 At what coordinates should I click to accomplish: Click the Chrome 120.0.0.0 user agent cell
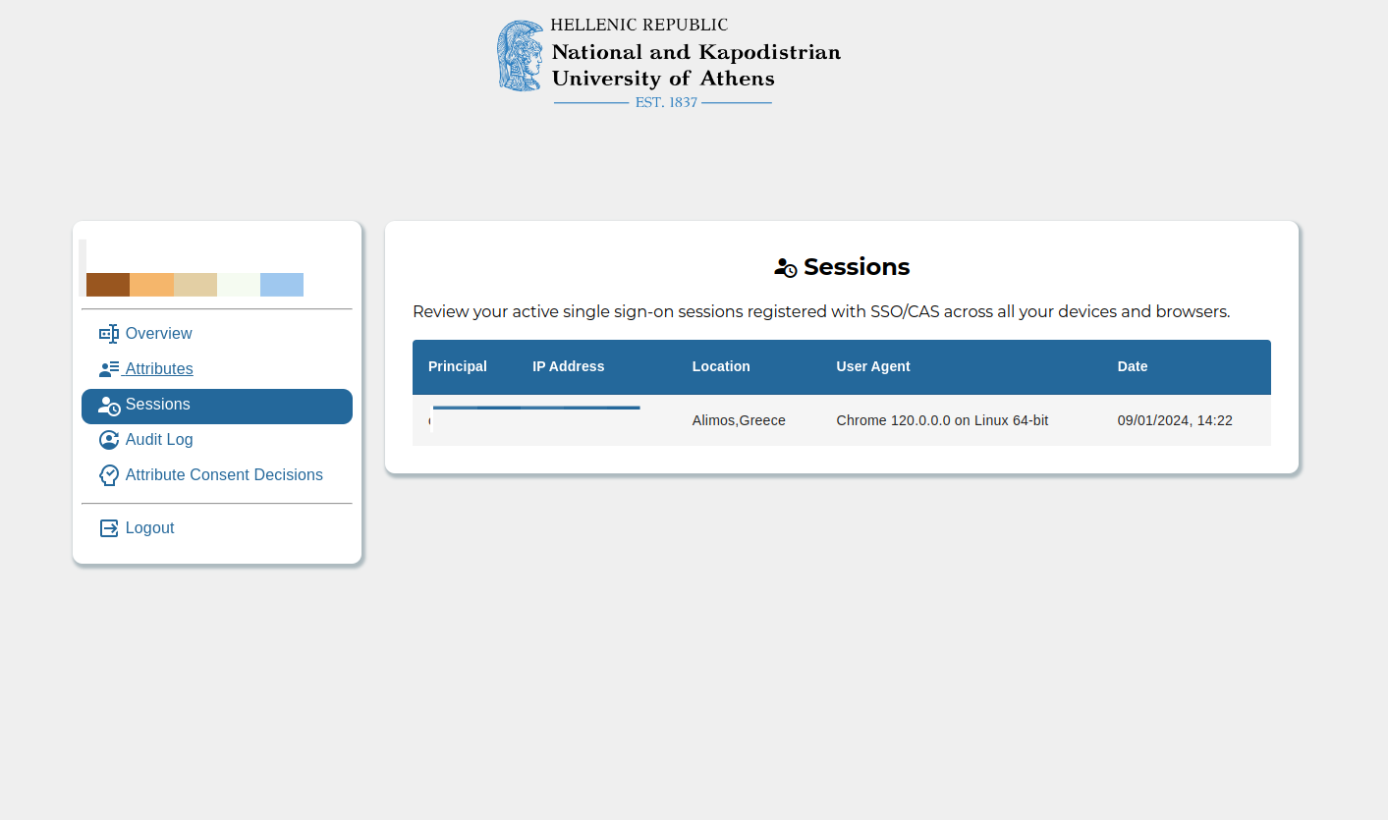pos(942,420)
